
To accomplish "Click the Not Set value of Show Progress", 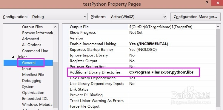I will (136, 33).
